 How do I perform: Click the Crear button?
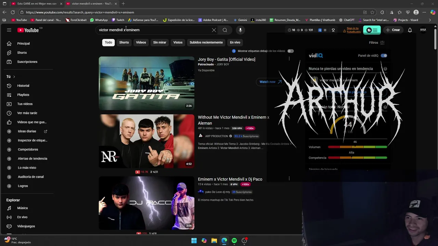click(393, 30)
